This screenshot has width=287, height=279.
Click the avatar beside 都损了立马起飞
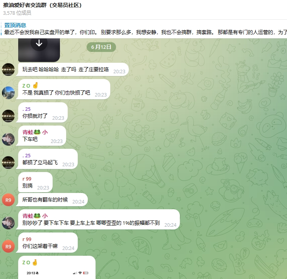[8, 163]
